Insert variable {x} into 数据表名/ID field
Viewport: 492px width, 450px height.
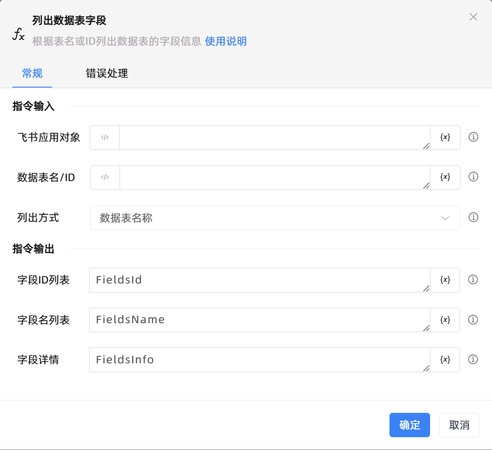445,177
